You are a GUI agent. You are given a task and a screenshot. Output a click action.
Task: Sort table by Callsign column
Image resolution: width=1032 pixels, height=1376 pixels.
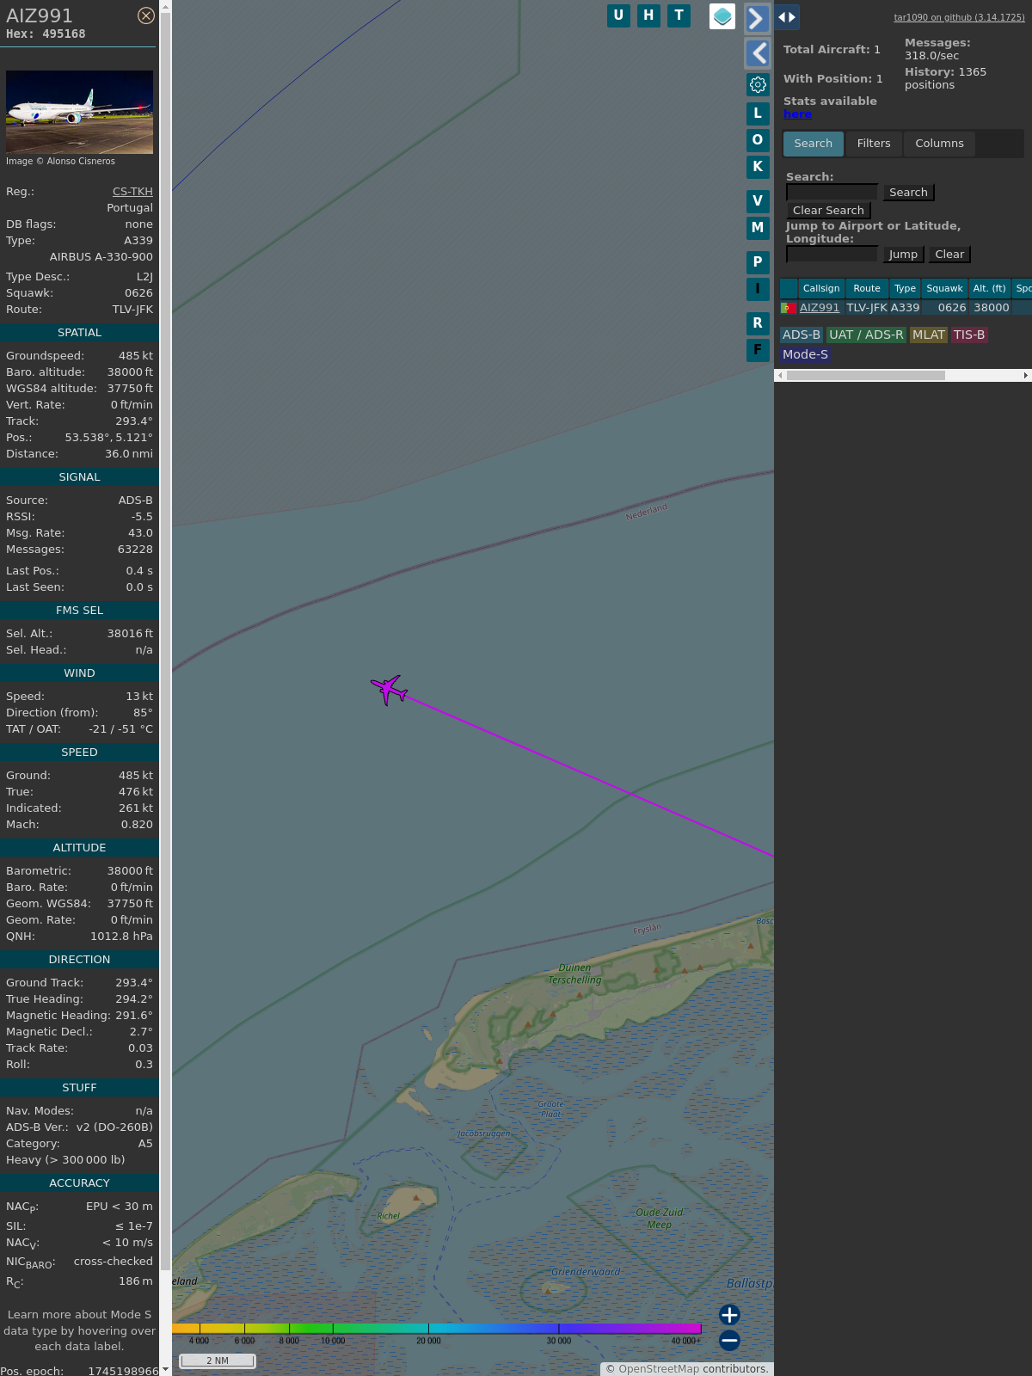click(x=821, y=289)
